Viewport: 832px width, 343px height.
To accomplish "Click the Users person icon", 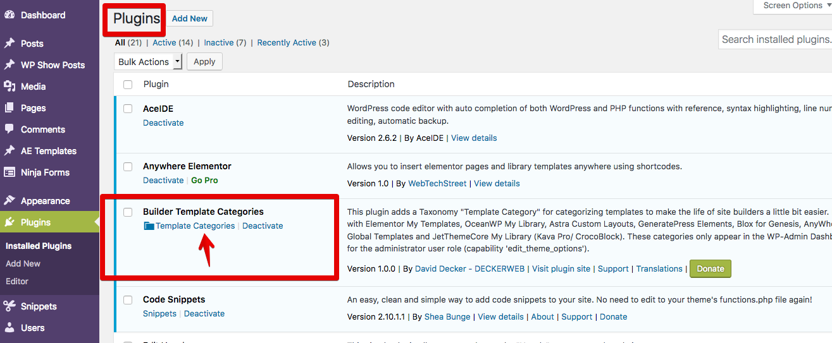I will 9,328.
